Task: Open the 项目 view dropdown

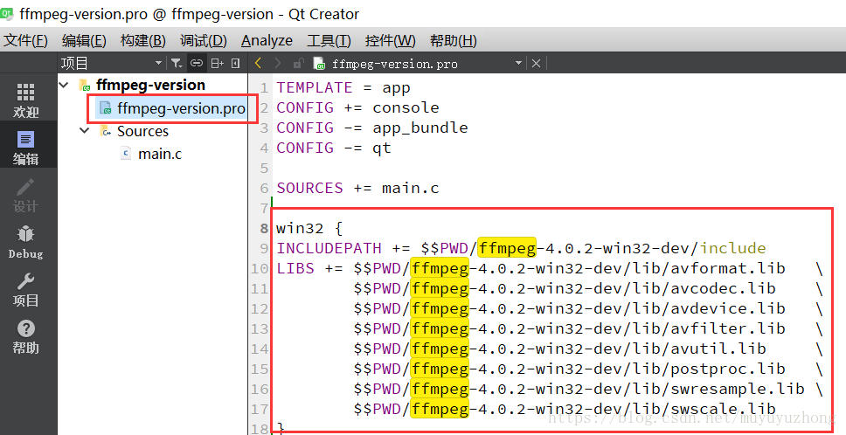Action: point(159,64)
